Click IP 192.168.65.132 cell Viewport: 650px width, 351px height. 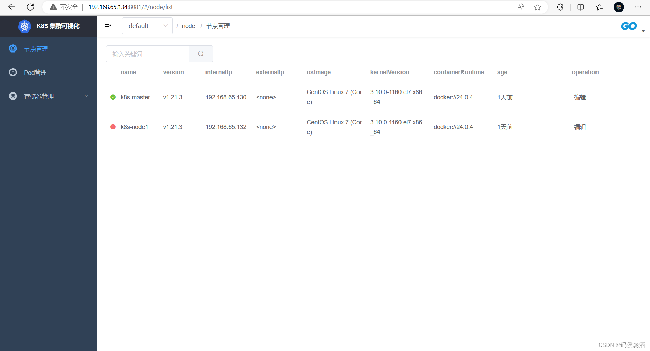[x=226, y=127]
